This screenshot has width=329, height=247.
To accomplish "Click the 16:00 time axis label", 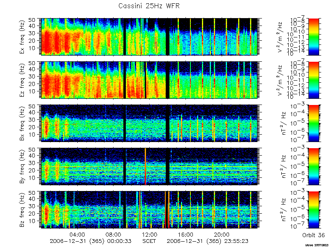I will 185,234.
